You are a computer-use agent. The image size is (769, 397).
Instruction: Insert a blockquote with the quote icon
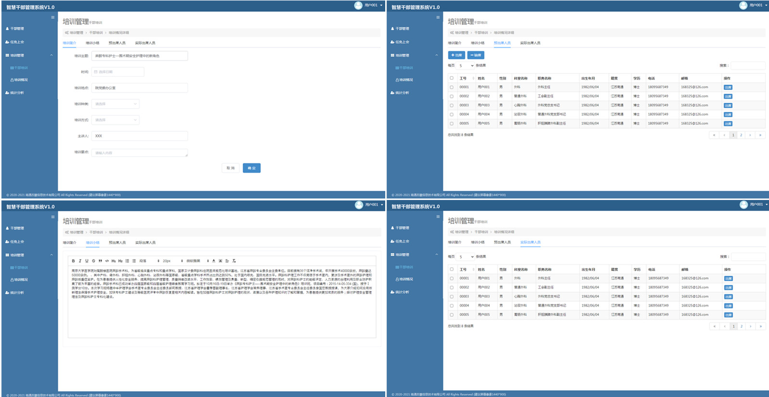100,261
